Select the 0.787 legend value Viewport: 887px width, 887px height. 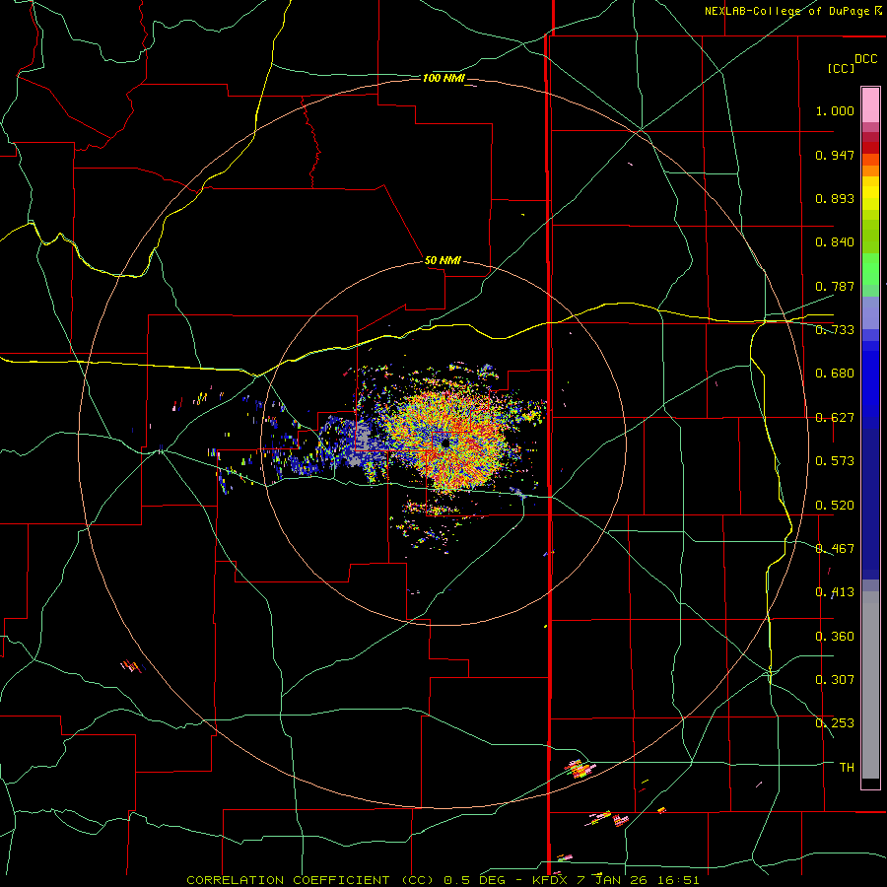[x=835, y=286]
